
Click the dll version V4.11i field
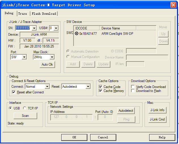pos(51,40)
